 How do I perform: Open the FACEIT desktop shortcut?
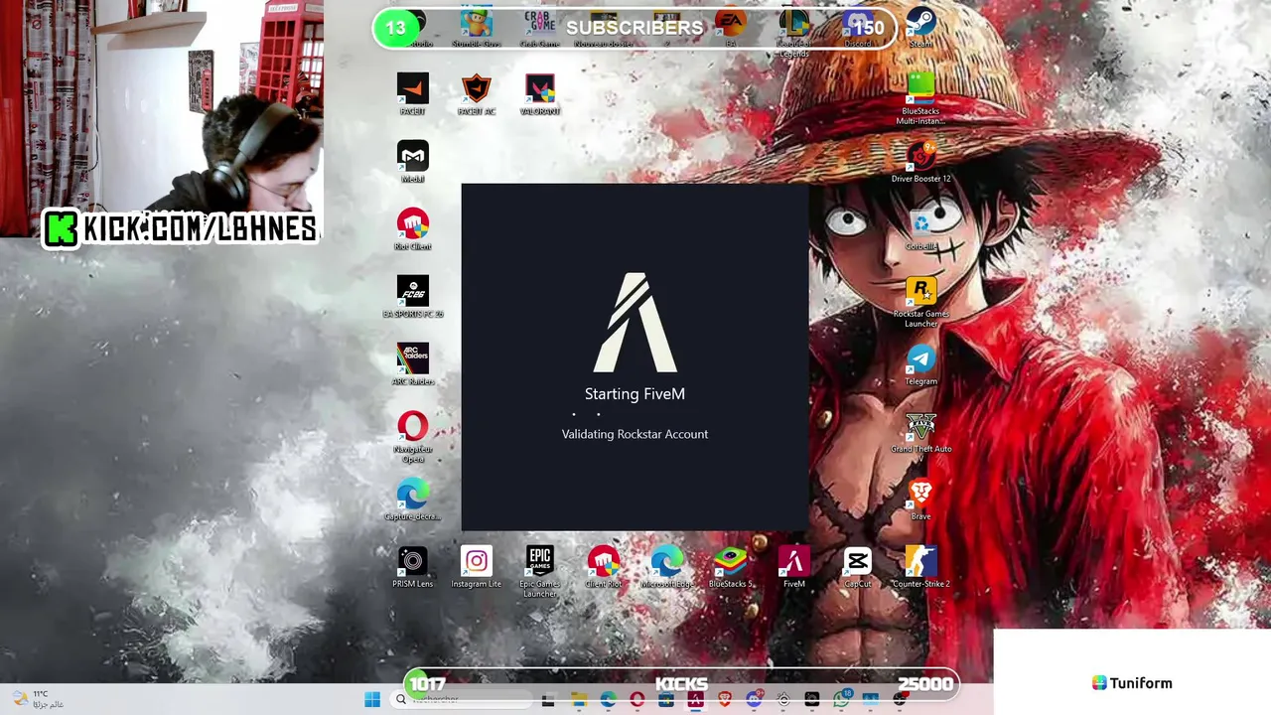(413, 94)
